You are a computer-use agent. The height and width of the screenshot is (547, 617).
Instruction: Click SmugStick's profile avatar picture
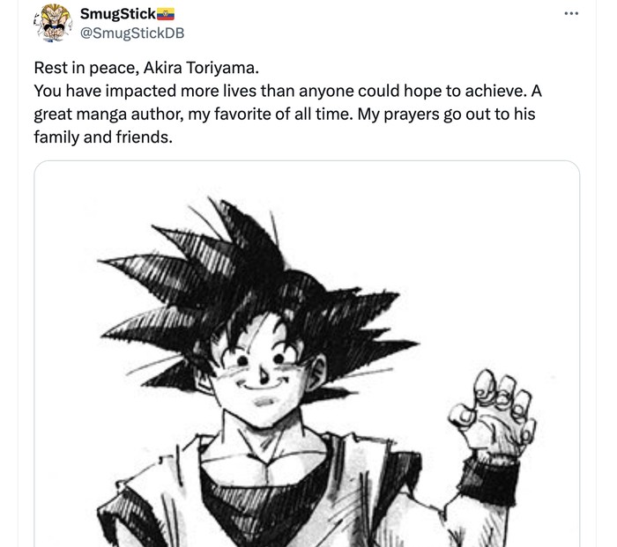(x=53, y=23)
